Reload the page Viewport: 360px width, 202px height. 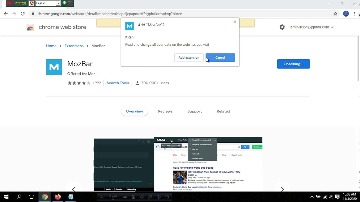point(22,14)
